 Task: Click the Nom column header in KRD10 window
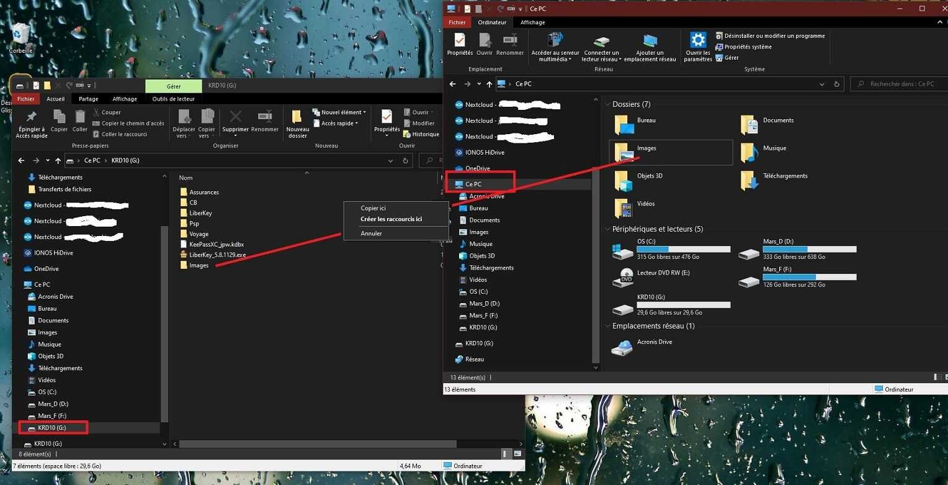[x=186, y=178]
